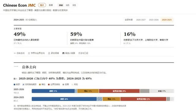
Task: Click the 2024-2025 row label of the chart
Action: pyautogui.click(x=19, y=97)
